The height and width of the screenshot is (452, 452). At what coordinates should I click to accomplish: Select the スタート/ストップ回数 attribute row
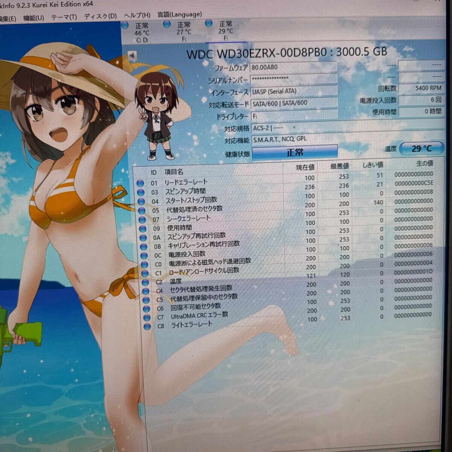(x=286, y=197)
